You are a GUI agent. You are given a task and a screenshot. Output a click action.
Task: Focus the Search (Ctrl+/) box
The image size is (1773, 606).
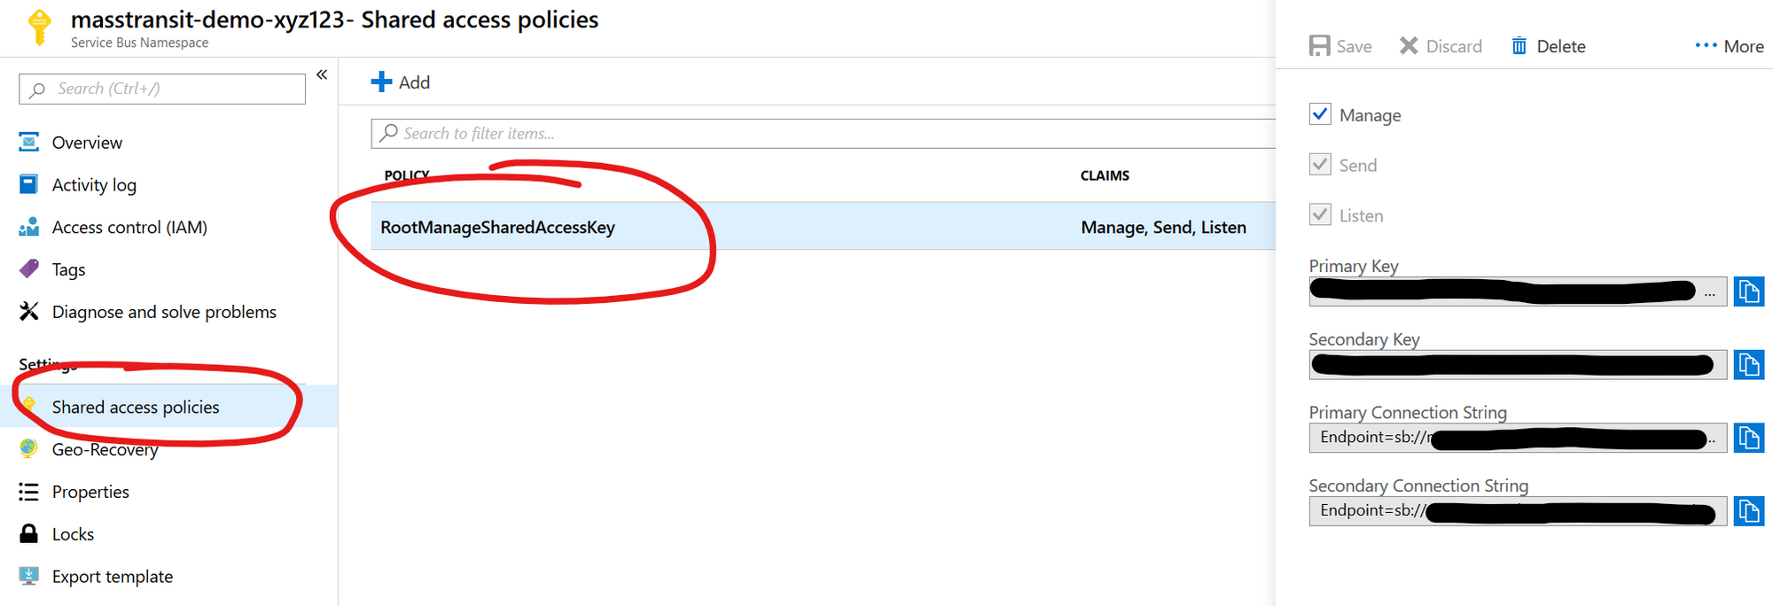pos(162,89)
